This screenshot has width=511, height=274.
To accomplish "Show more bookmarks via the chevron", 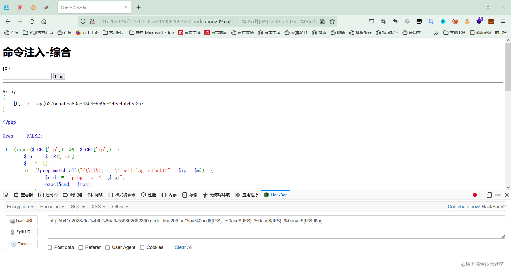I will tap(436, 33).
